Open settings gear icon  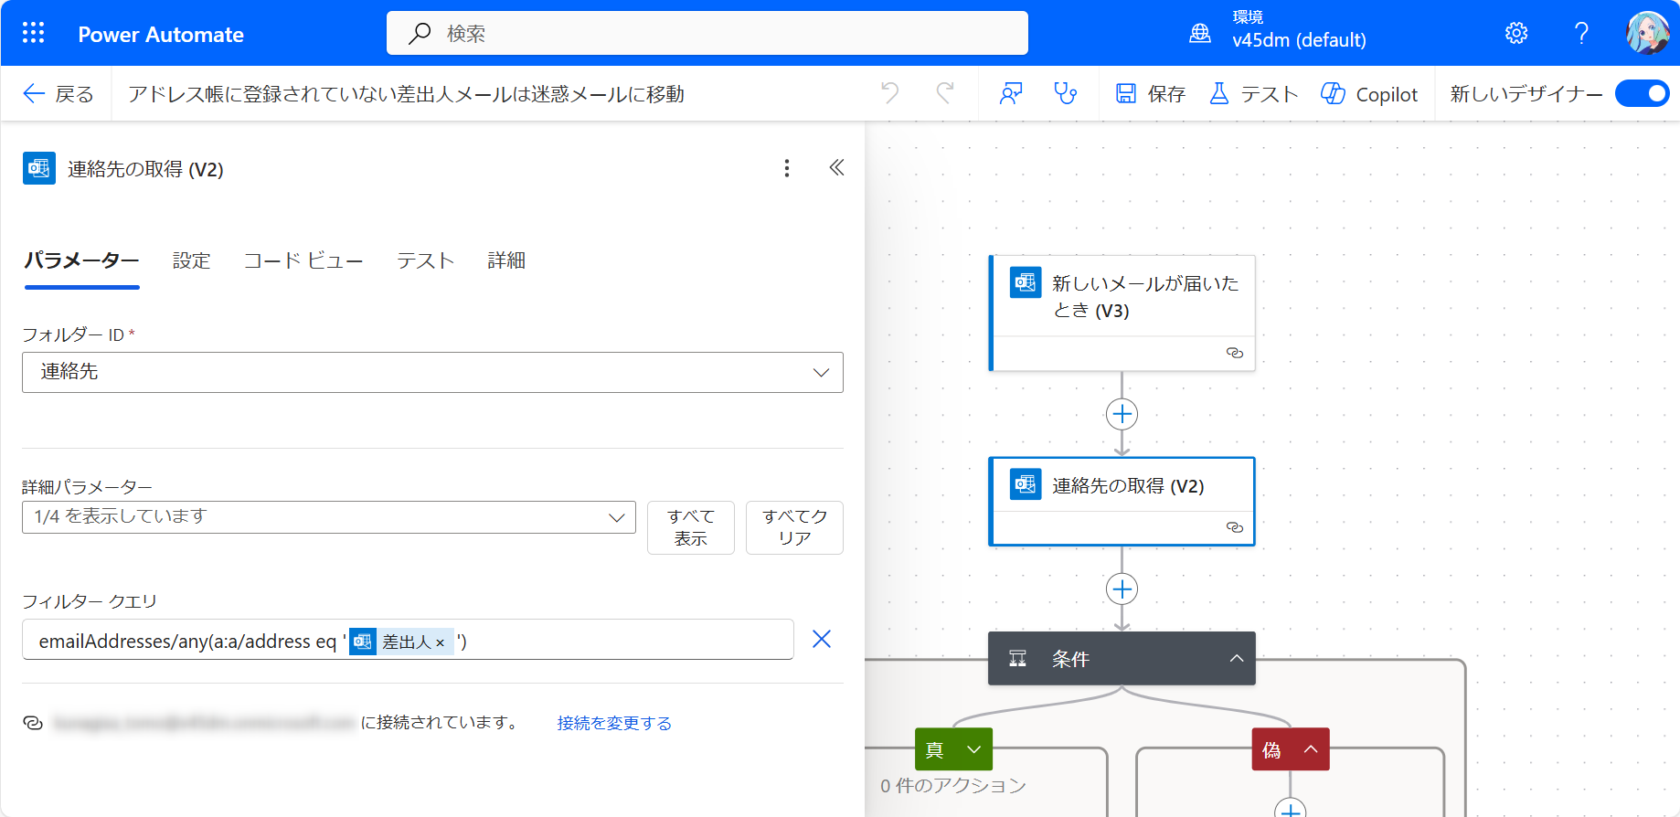1516,34
